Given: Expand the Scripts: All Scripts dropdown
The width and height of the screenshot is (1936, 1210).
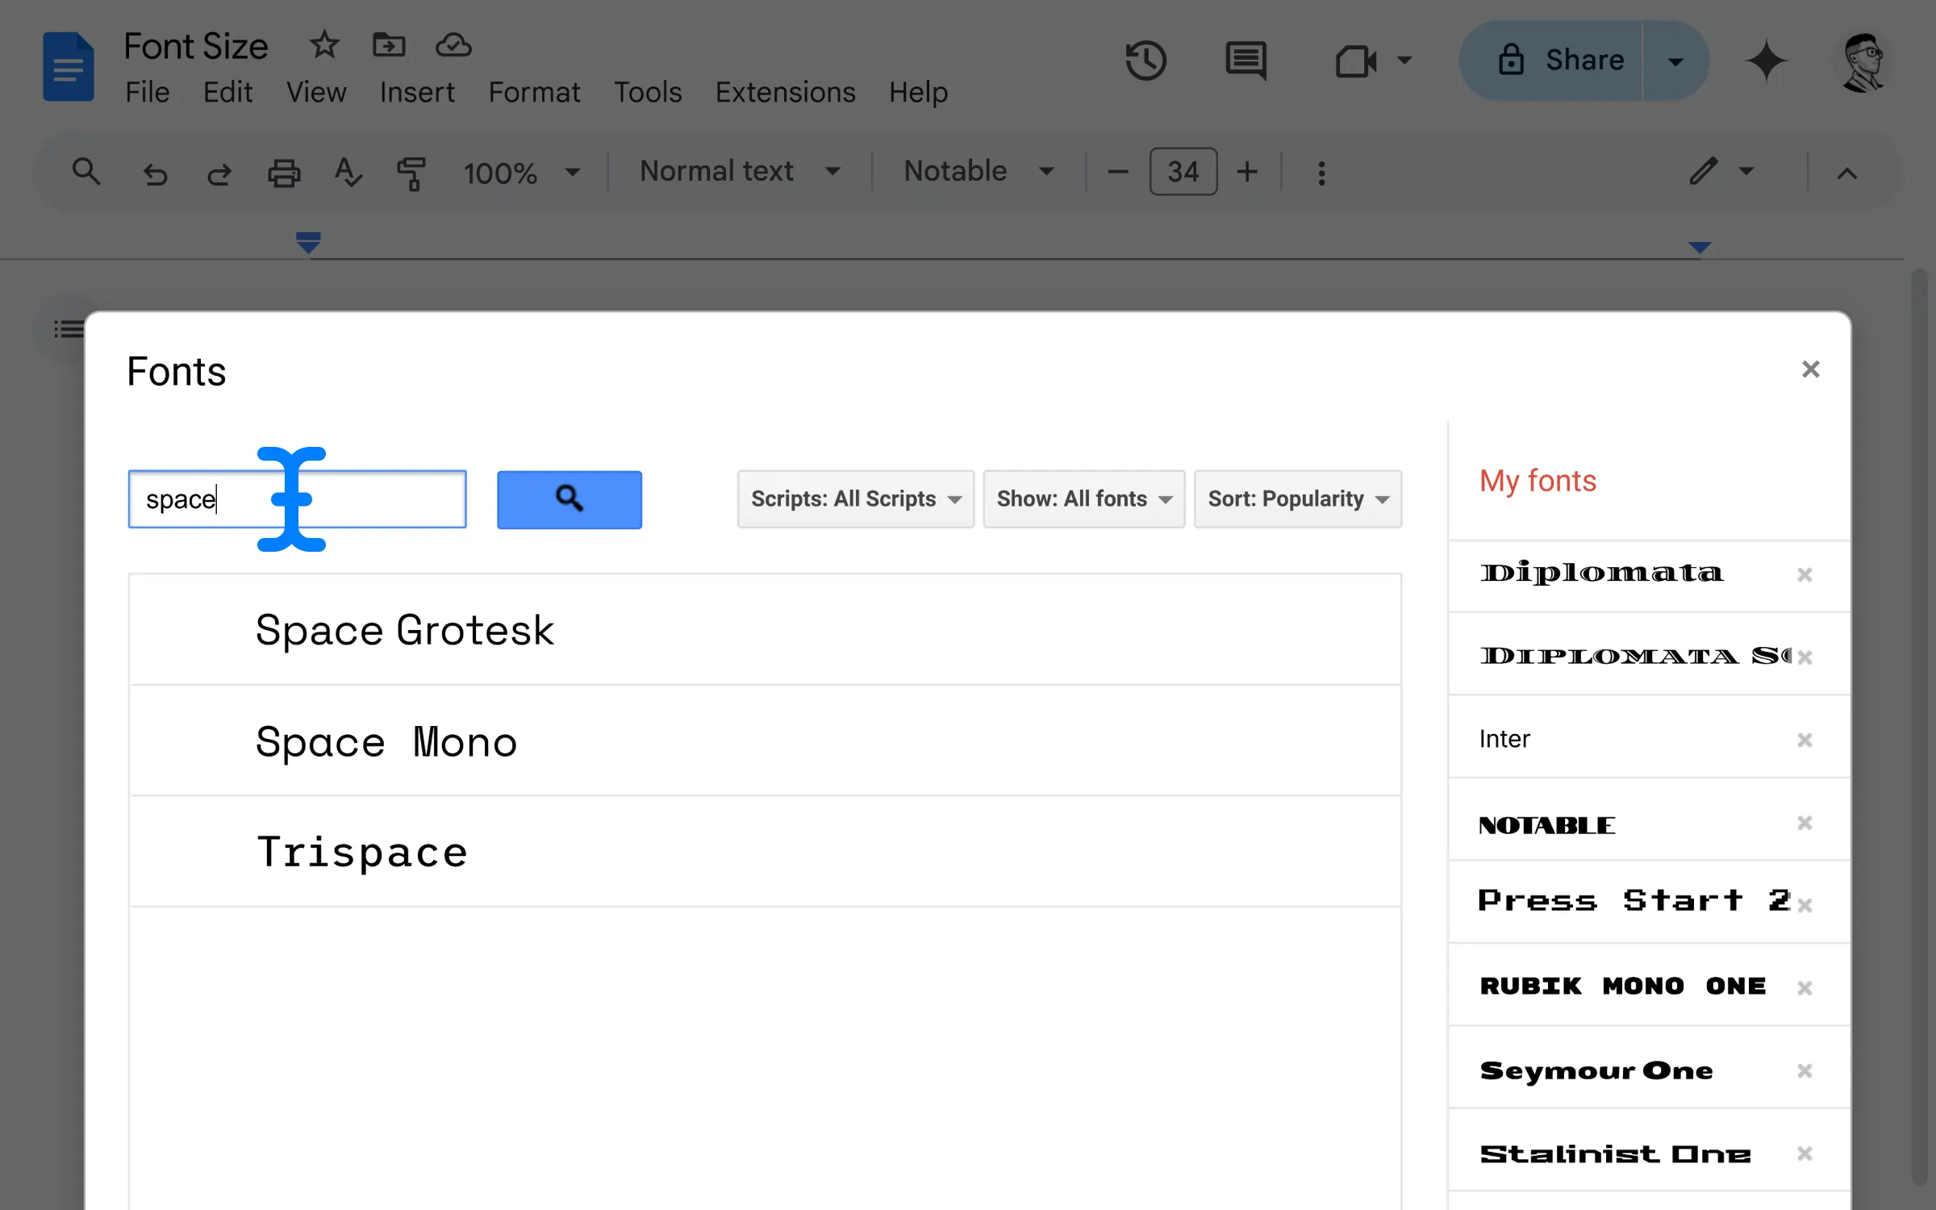Looking at the screenshot, I should tap(856, 499).
